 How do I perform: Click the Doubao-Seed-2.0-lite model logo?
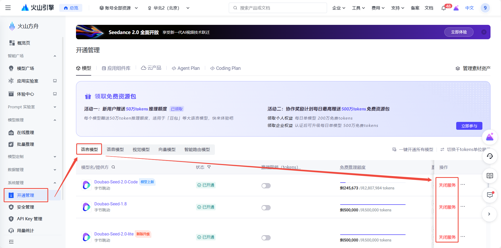tap(86, 237)
